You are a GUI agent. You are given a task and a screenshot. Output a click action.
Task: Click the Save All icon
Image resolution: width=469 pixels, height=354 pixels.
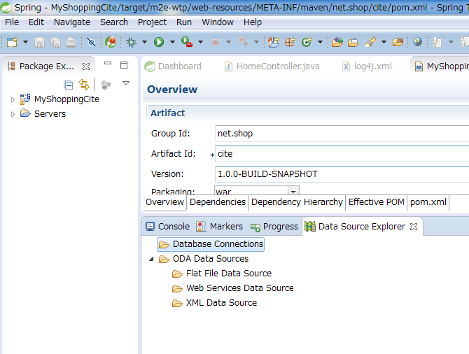(x=55, y=42)
